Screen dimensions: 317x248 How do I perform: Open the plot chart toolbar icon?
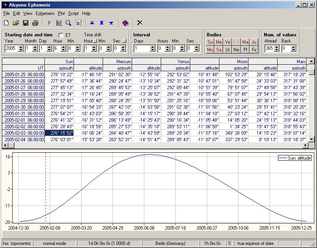[x=59, y=23]
